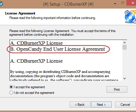Minimize the Setup window

[x=115, y=4]
